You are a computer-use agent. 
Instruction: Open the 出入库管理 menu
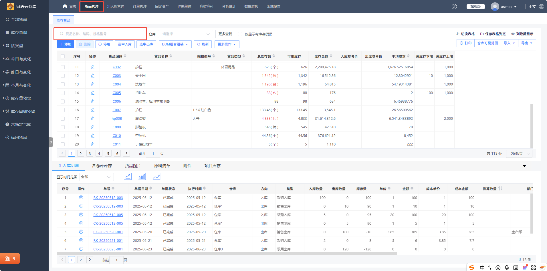pos(116,7)
